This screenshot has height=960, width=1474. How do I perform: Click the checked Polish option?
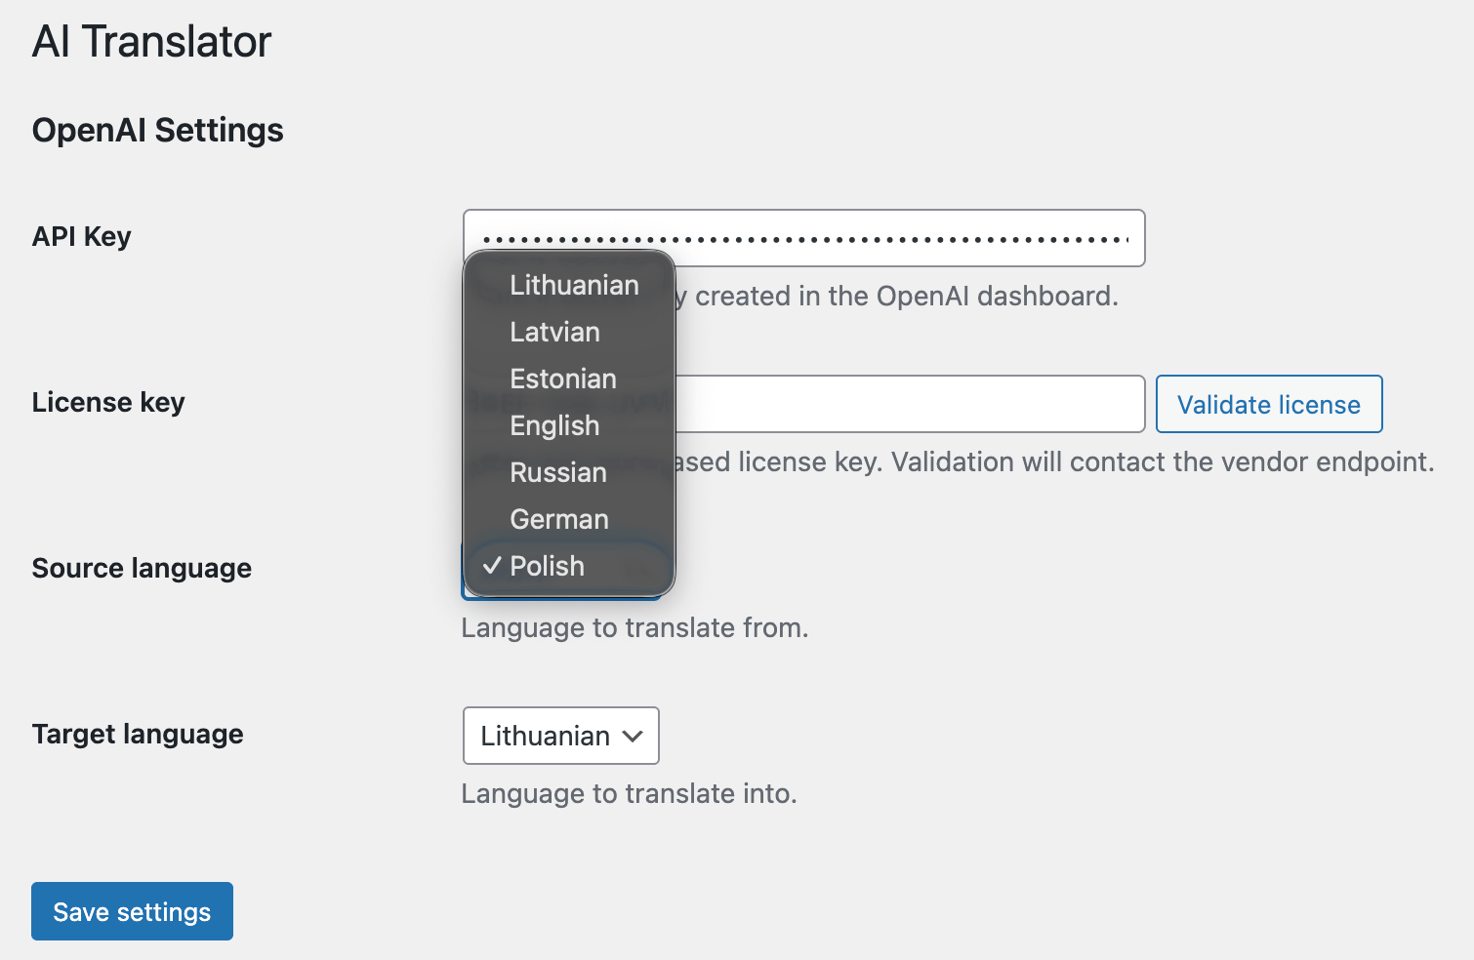pos(547,566)
